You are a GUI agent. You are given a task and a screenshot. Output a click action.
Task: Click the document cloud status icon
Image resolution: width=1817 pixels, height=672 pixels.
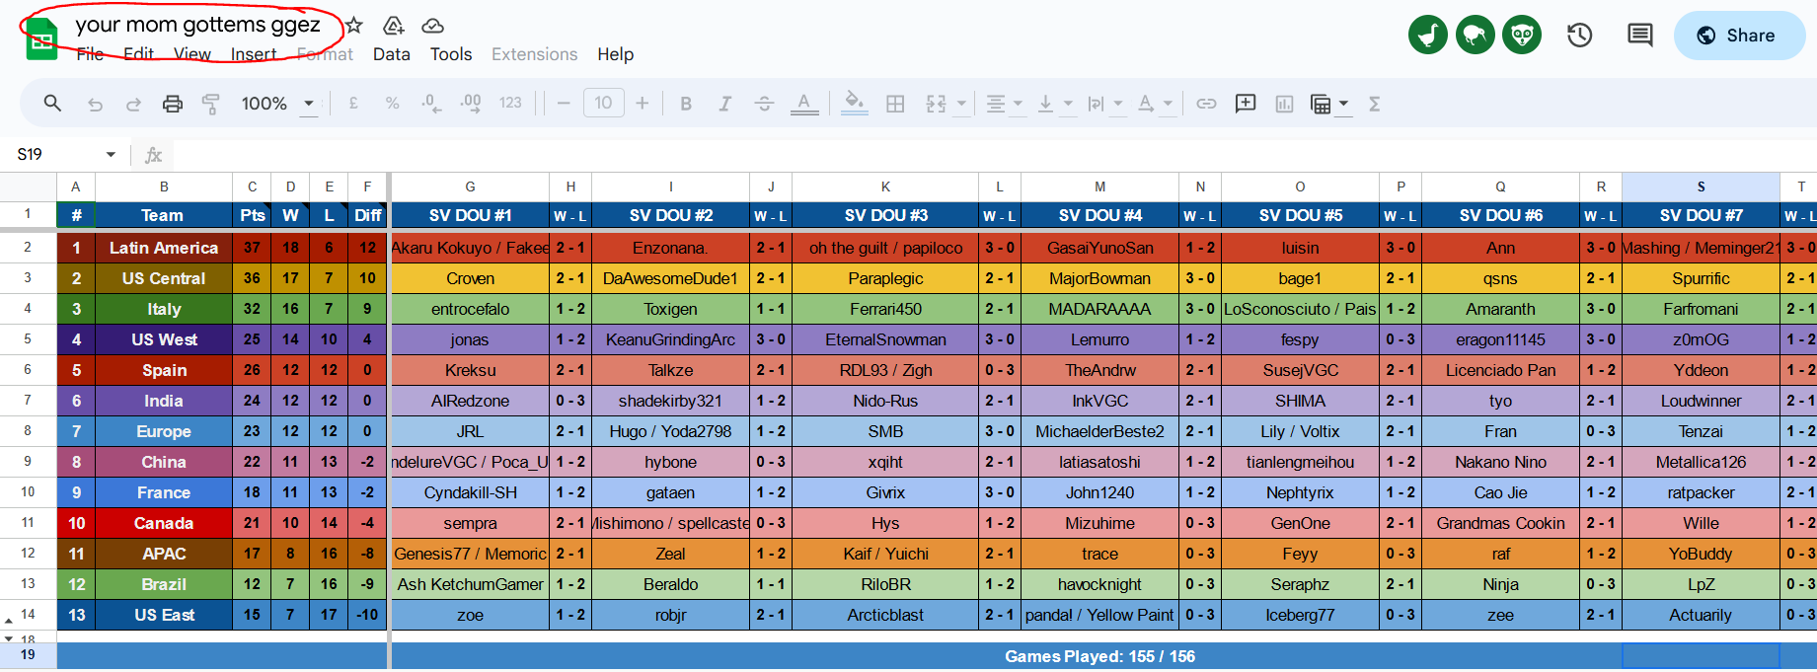[x=432, y=26]
